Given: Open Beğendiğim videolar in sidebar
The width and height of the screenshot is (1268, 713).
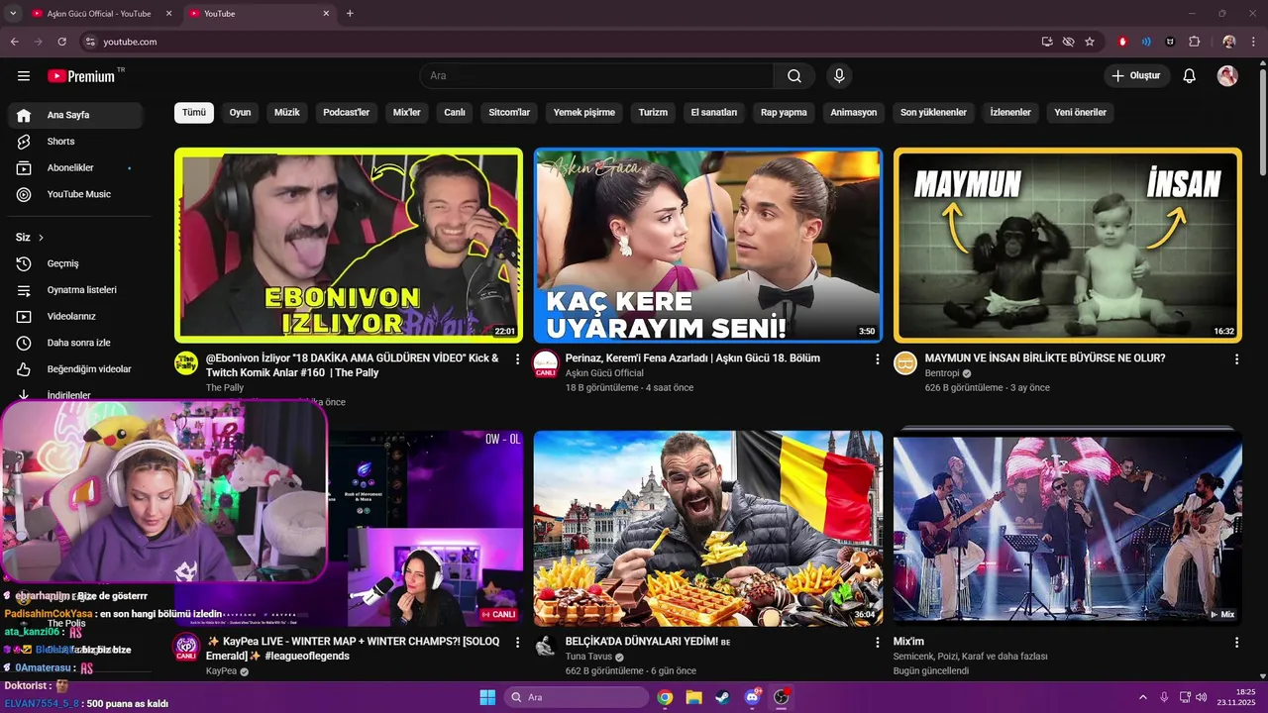Looking at the screenshot, I should click(x=75, y=369).
